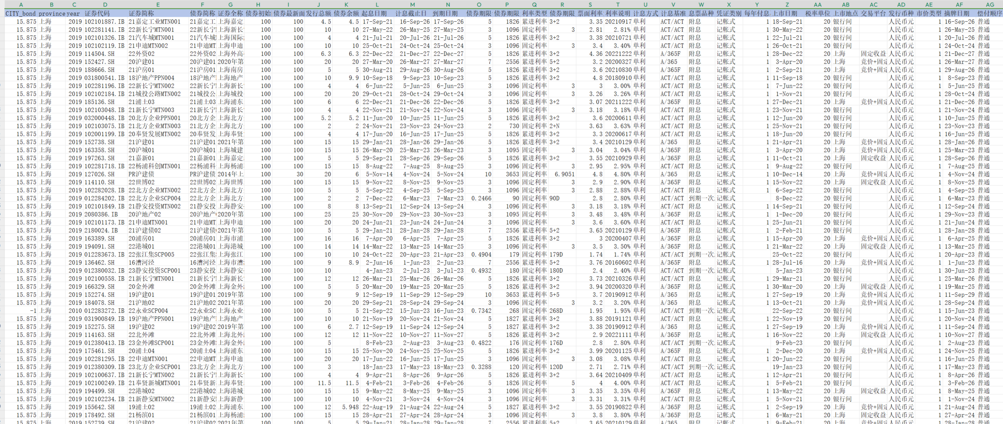Click security name 21汽车城MTN001
The height and width of the screenshot is (424, 1003).
(158, 38)
